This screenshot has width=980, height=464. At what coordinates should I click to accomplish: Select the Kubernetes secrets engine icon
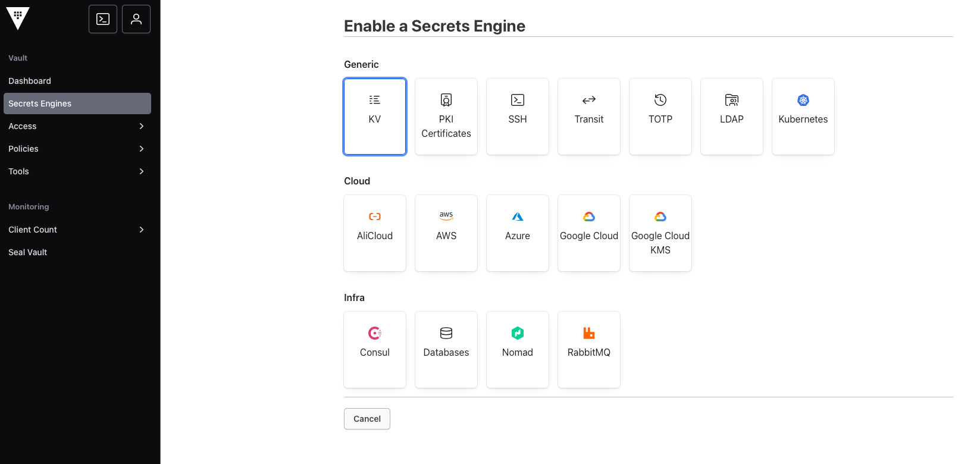[803, 100]
